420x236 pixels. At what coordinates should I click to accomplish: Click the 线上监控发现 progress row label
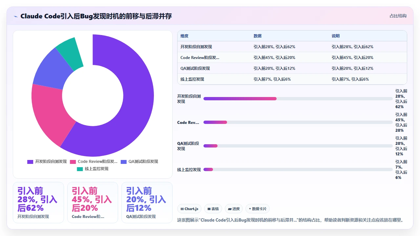(x=189, y=169)
